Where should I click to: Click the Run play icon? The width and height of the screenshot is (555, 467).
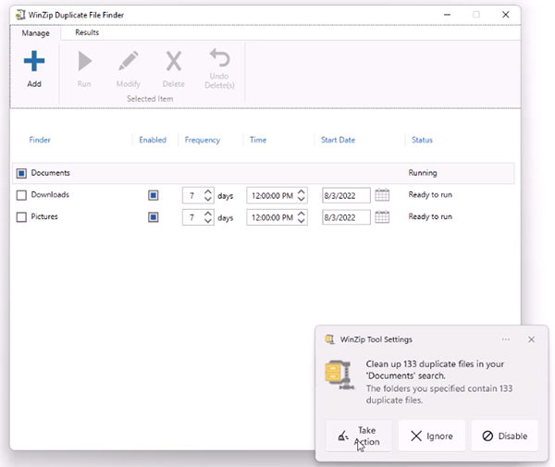[x=84, y=62]
